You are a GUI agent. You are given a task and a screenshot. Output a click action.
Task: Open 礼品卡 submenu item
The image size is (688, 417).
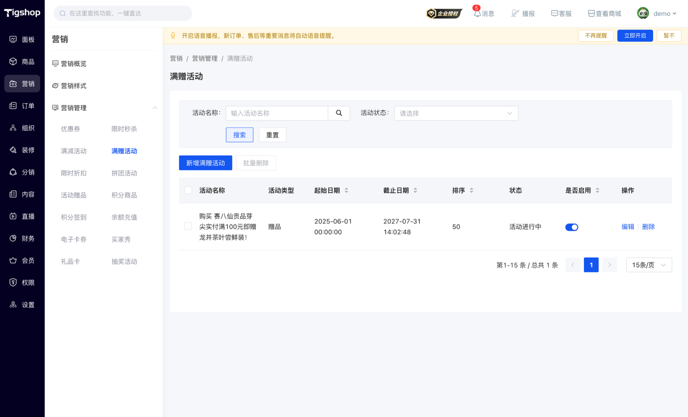tap(70, 262)
